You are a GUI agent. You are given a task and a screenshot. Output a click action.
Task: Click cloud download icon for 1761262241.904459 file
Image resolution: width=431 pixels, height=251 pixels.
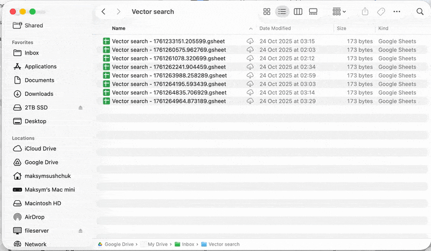250,67
